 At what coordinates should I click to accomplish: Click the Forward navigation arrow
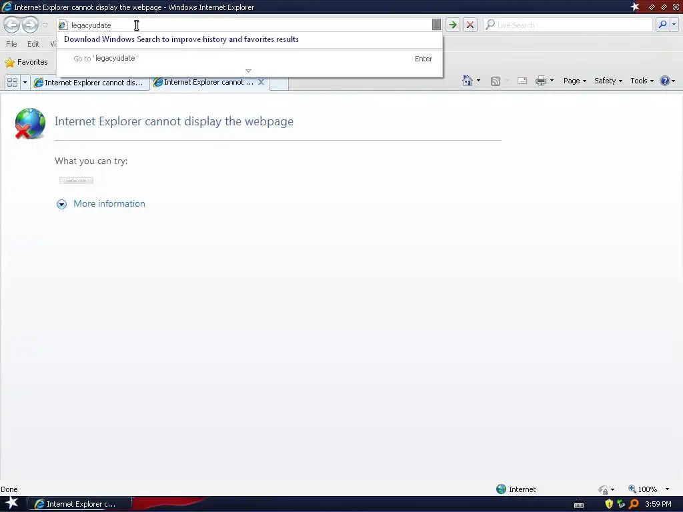point(30,25)
